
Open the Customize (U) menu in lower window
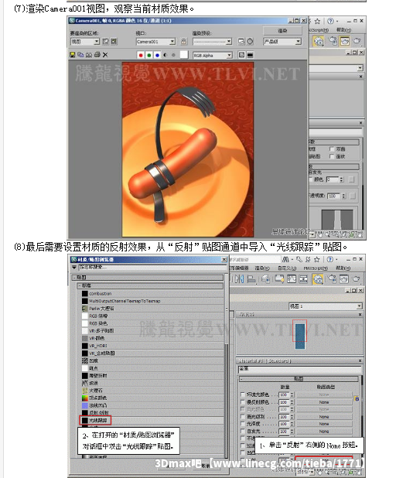coord(287,268)
